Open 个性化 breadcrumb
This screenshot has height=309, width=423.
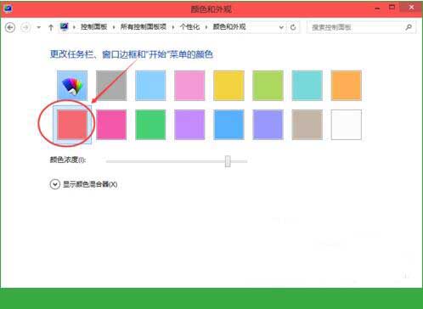pyautogui.click(x=189, y=27)
